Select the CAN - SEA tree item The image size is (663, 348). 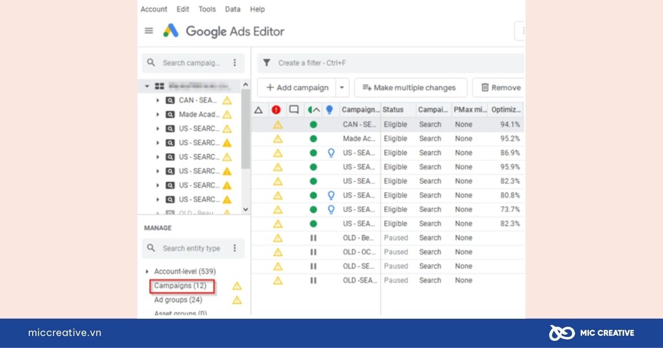click(x=198, y=101)
